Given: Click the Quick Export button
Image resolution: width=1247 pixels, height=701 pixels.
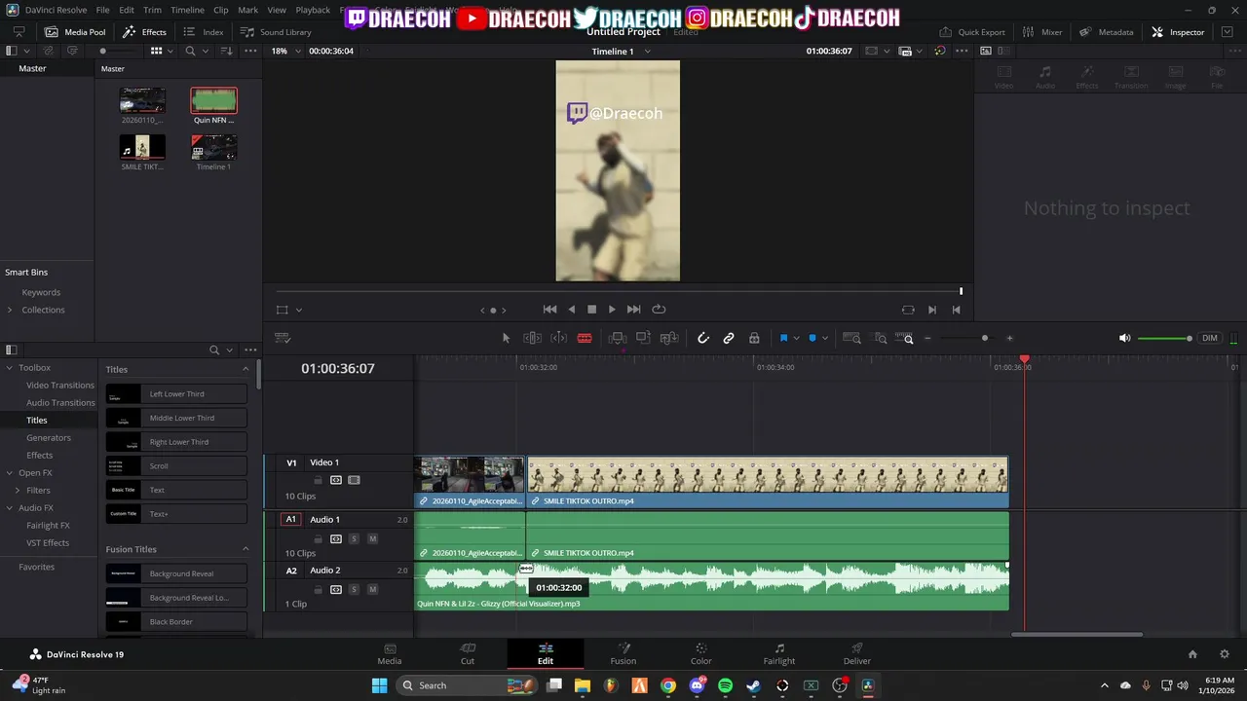Looking at the screenshot, I should [971, 32].
